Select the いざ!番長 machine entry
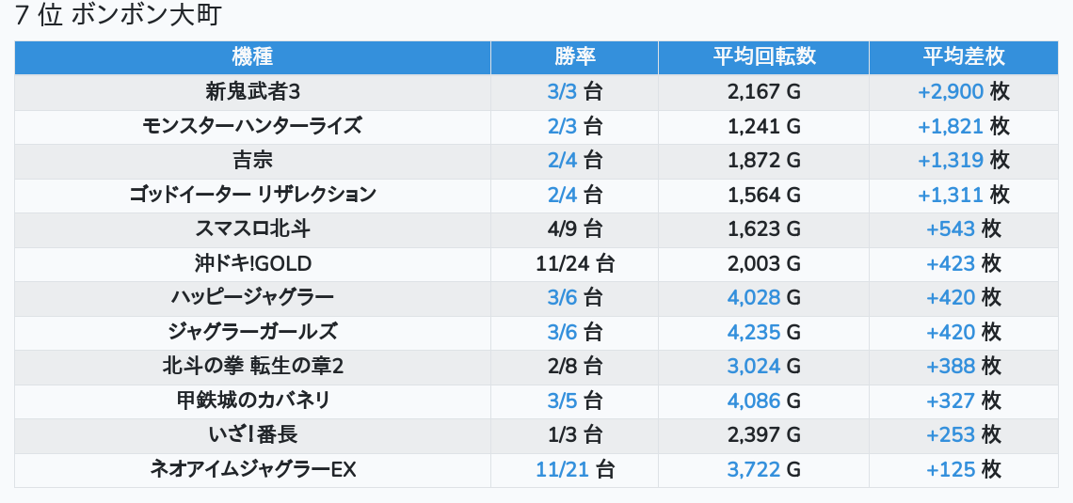The image size is (1073, 503). [x=252, y=434]
